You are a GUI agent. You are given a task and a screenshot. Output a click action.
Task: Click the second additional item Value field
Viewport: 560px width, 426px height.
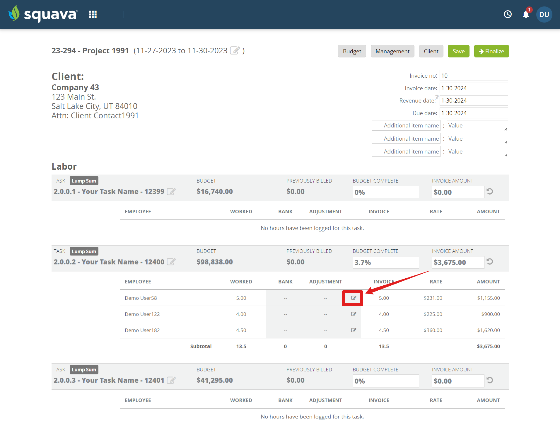[x=477, y=139]
